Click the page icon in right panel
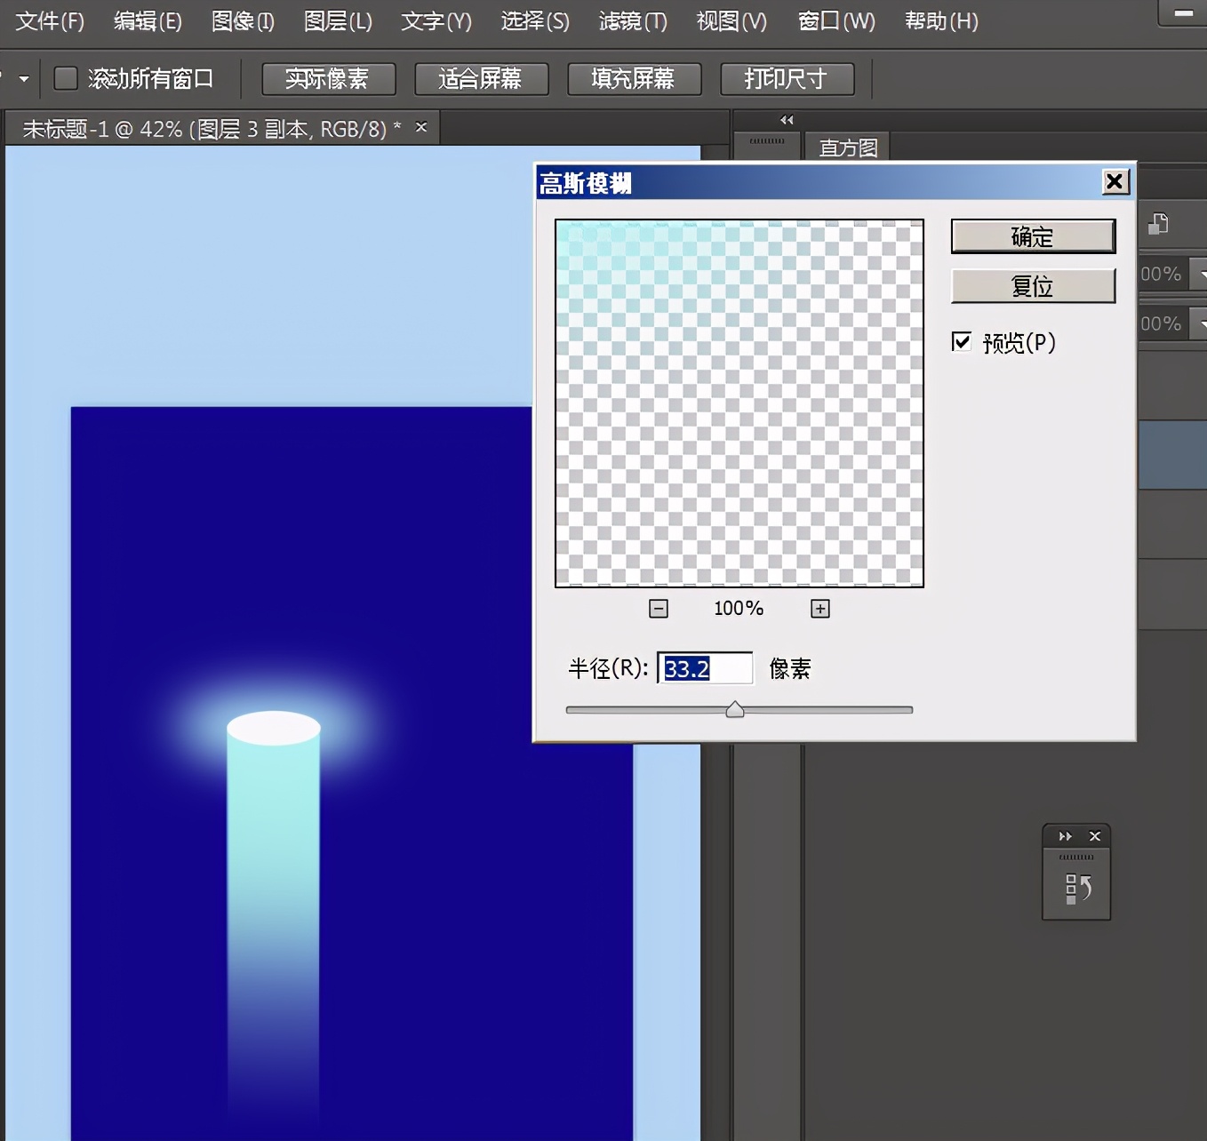Viewport: 1207px width, 1141px height. [x=1158, y=224]
